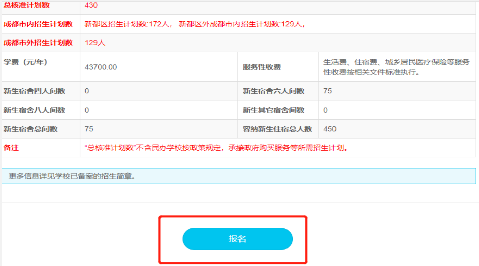
Task: Click the blue 报名 button
Action: pyautogui.click(x=237, y=239)
